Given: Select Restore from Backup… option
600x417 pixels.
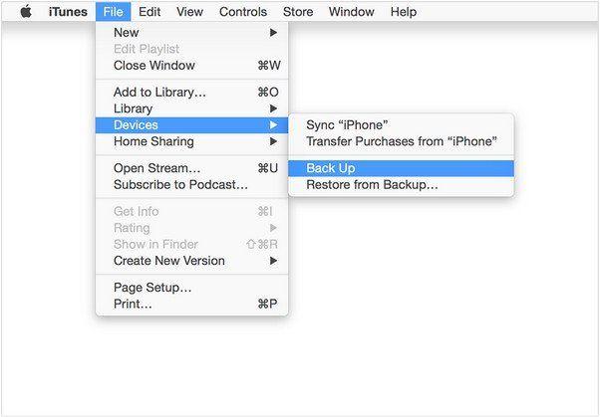Looking at the screenshot, I should [x=401, y=184].
